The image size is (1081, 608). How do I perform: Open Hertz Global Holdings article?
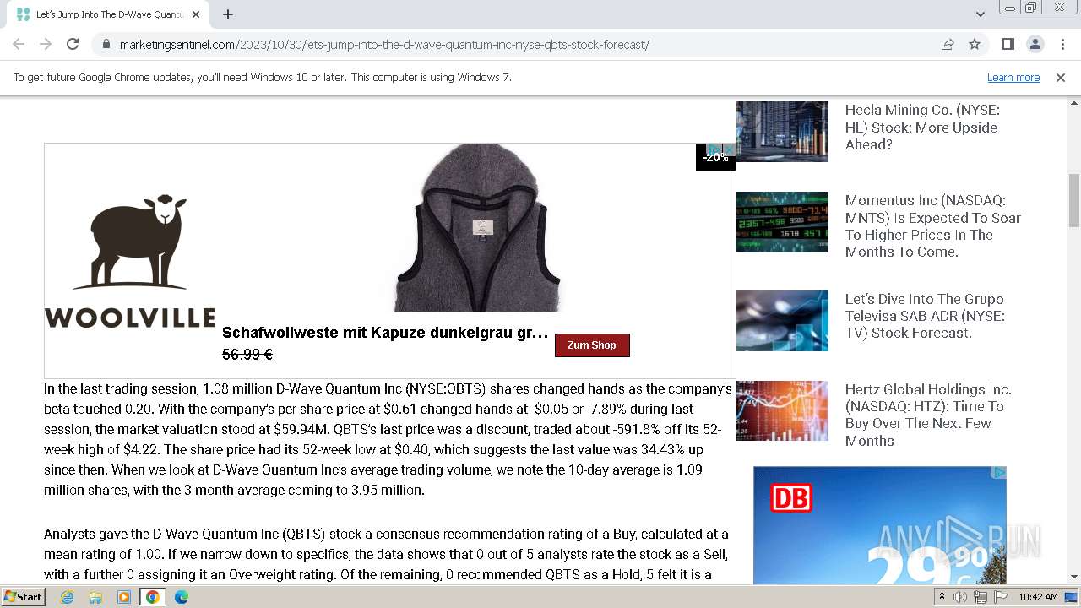point(928,415)
